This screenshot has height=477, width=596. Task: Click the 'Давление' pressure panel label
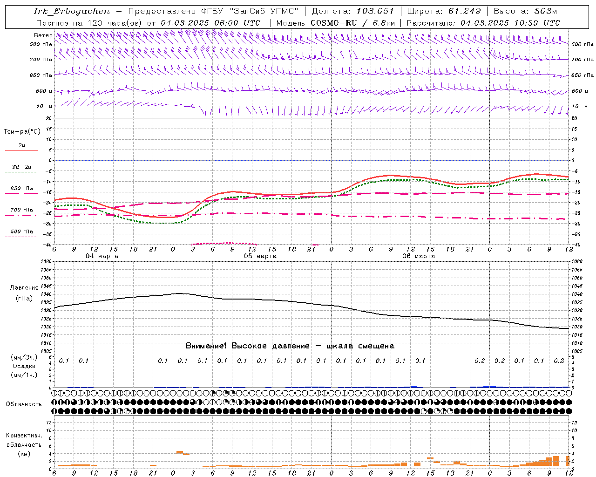coord(24,288)
